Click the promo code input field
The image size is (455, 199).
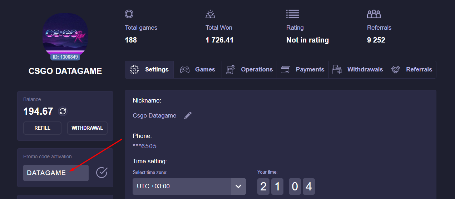(x=56, y=173)
